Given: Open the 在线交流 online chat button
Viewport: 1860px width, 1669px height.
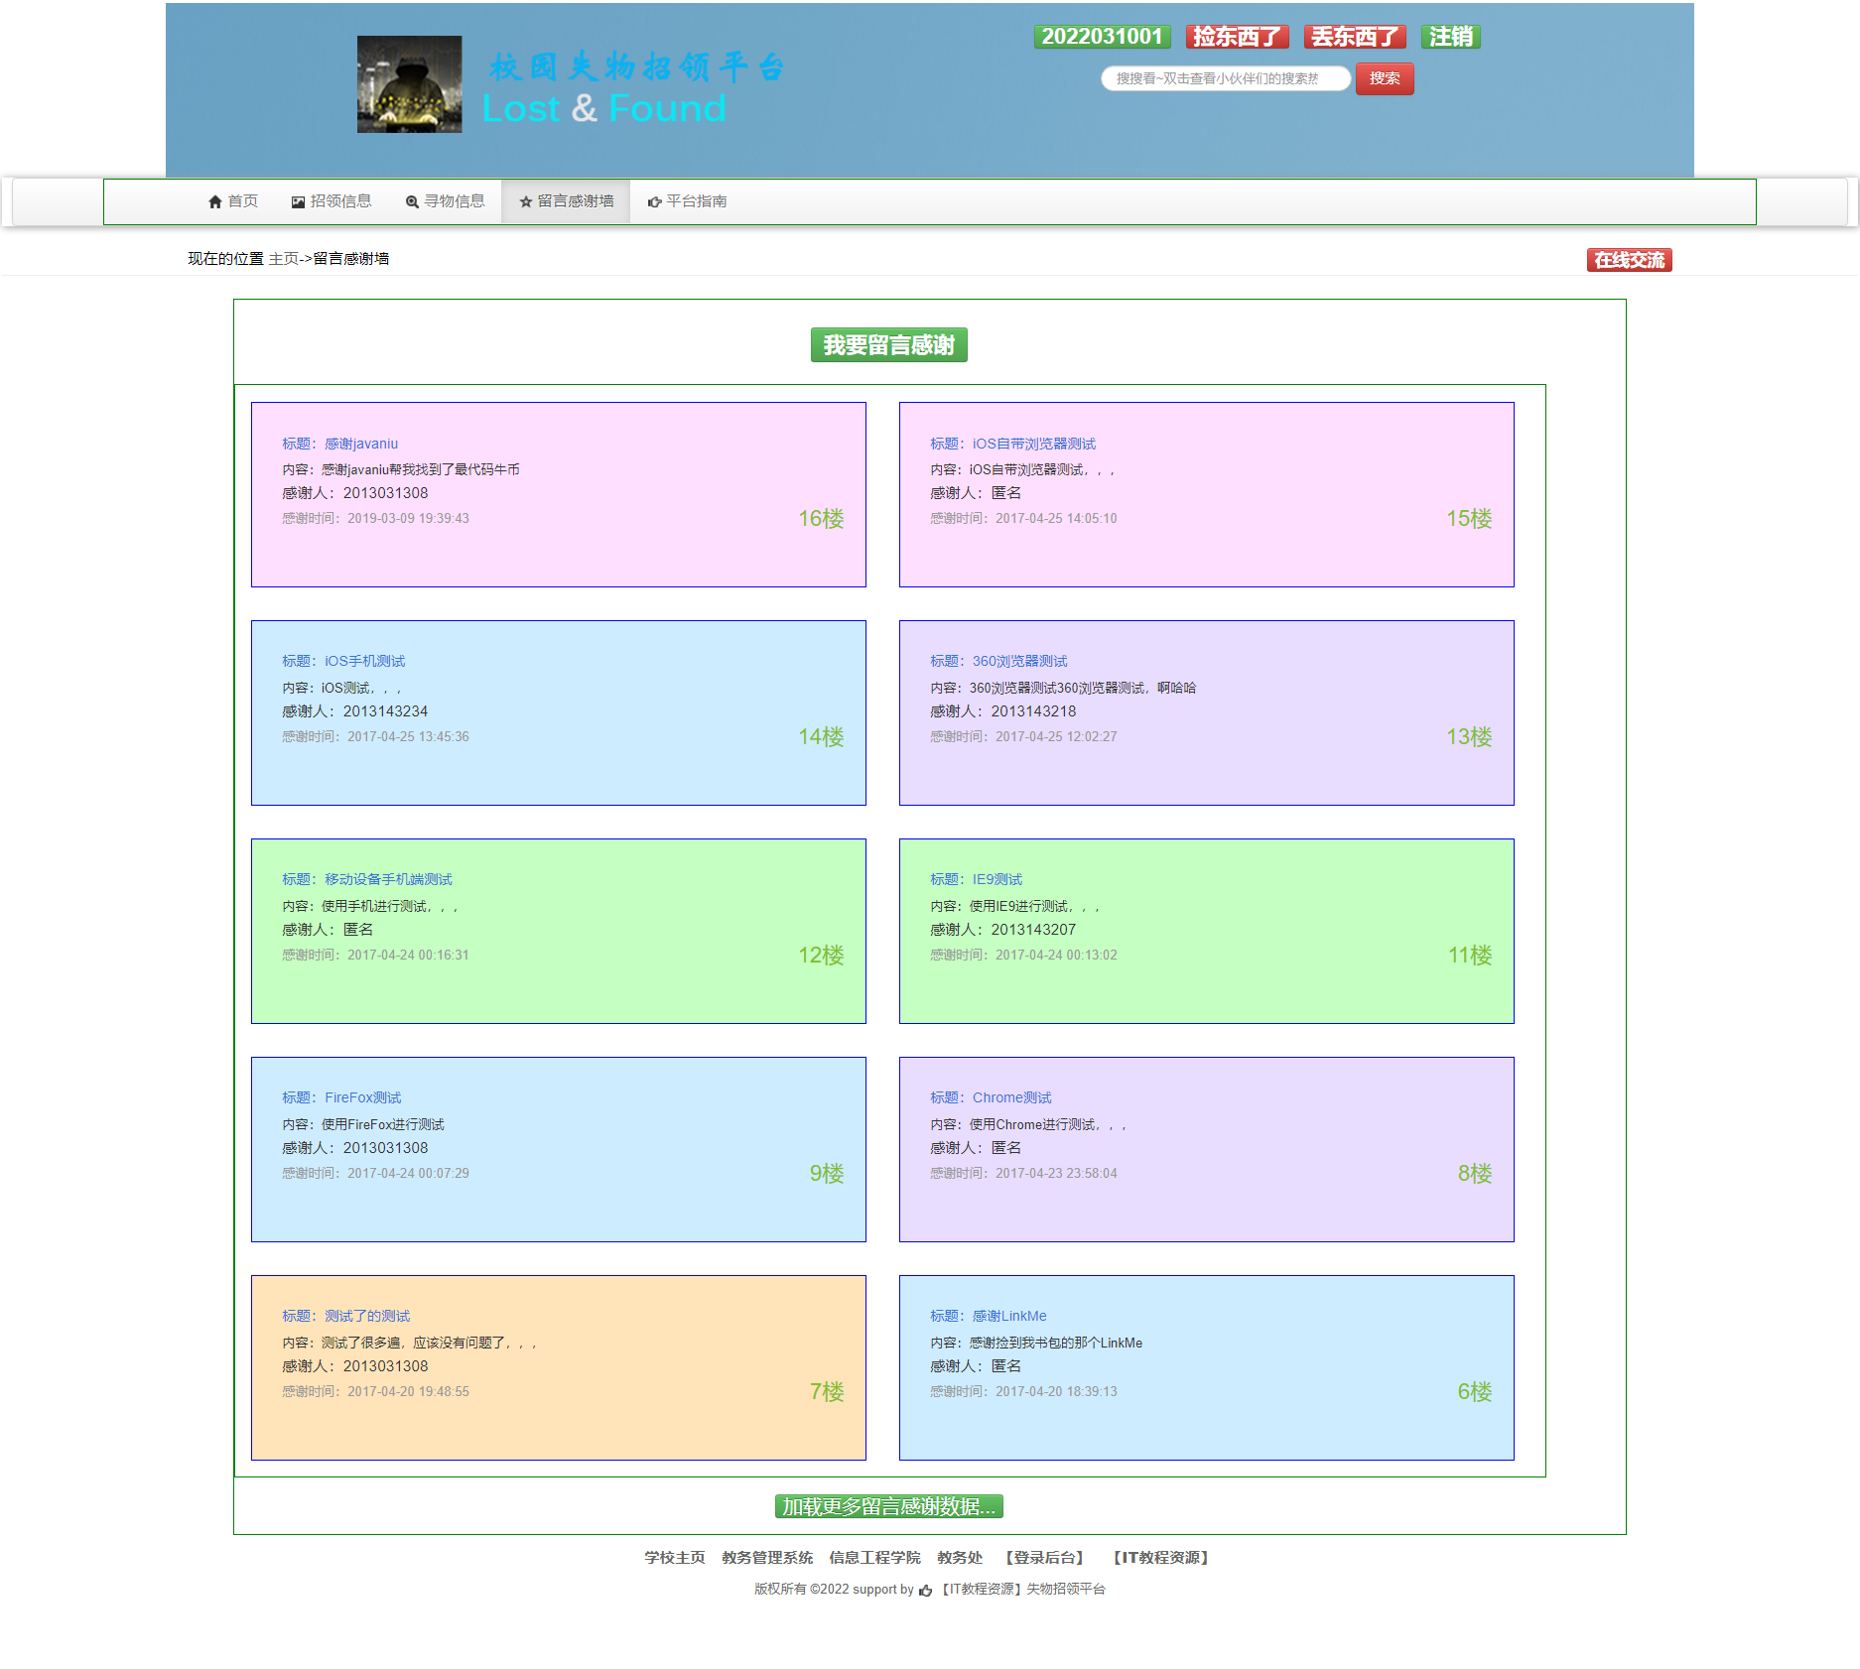Looking at the screenshot, I should point(1629,260).
